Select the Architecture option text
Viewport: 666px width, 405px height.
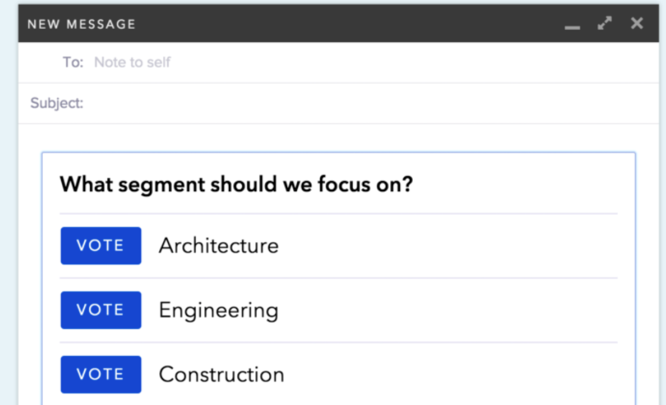pos(219,245)
